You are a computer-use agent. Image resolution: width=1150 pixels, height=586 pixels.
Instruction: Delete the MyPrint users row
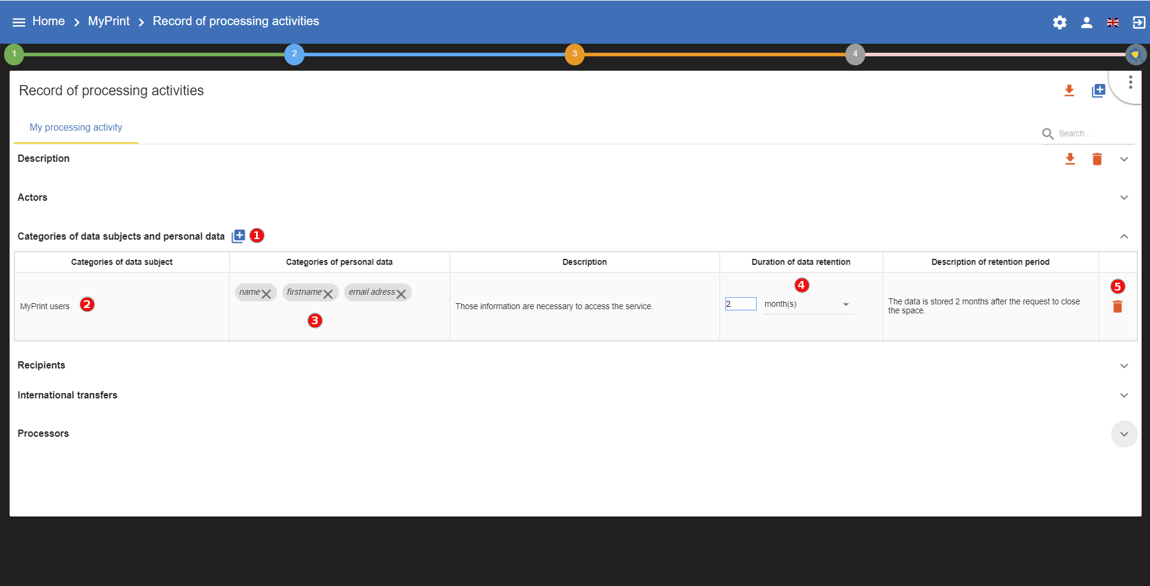[1118, 307]
